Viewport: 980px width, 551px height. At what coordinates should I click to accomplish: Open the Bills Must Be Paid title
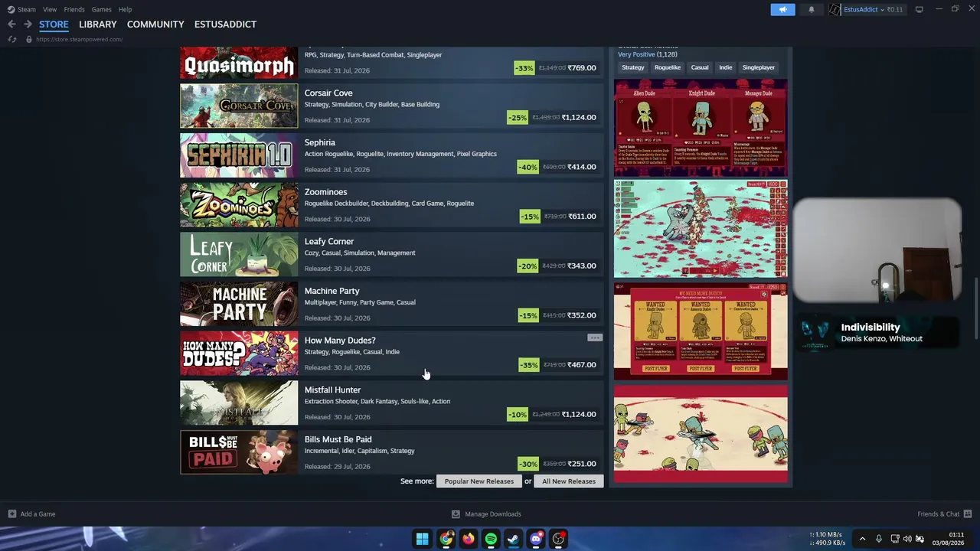[x=338, y=439]
